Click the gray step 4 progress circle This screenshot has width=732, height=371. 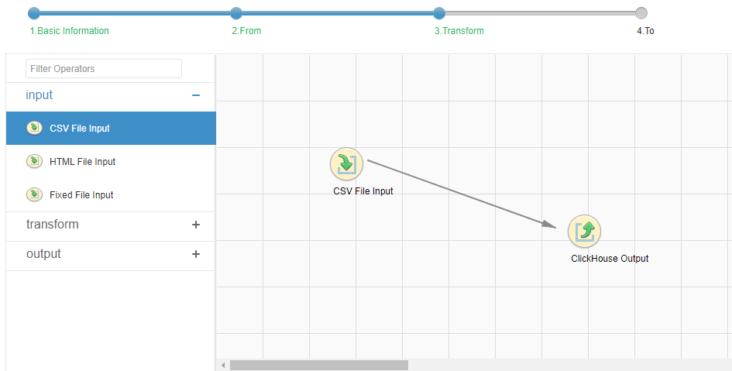[641, 13]
